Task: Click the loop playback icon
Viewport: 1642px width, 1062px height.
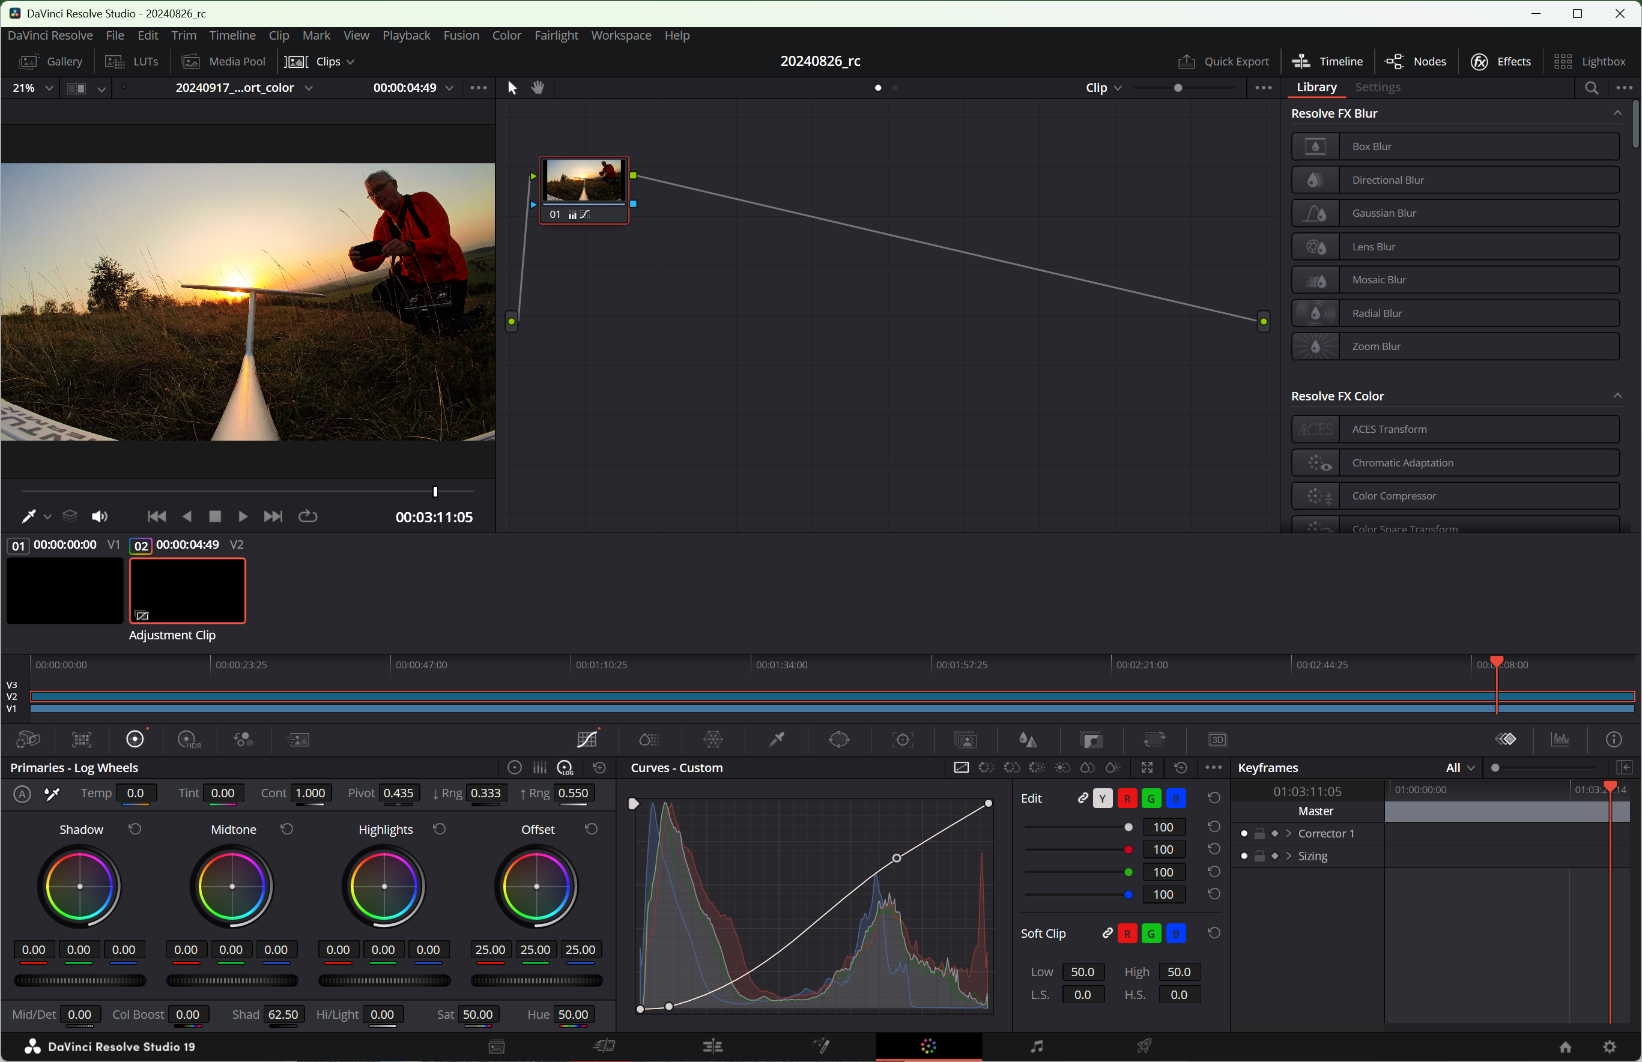Action: click(307, 516)
